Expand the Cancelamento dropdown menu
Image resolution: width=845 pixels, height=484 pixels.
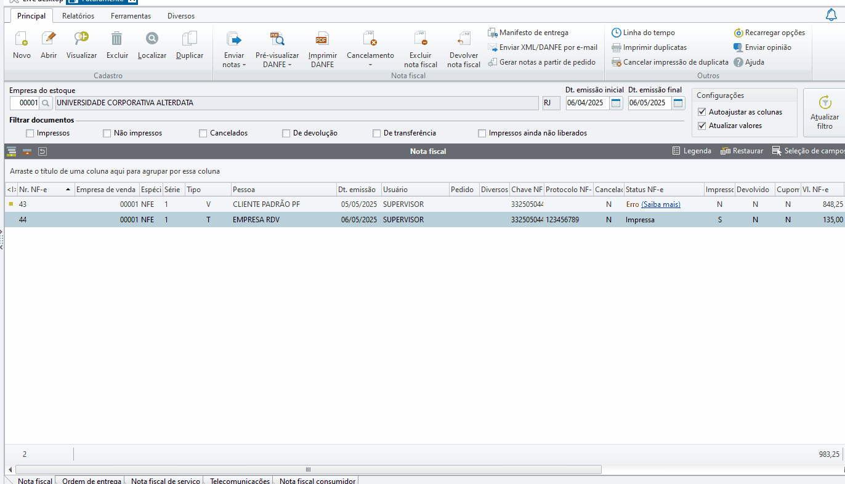click(x=370, y=65)
